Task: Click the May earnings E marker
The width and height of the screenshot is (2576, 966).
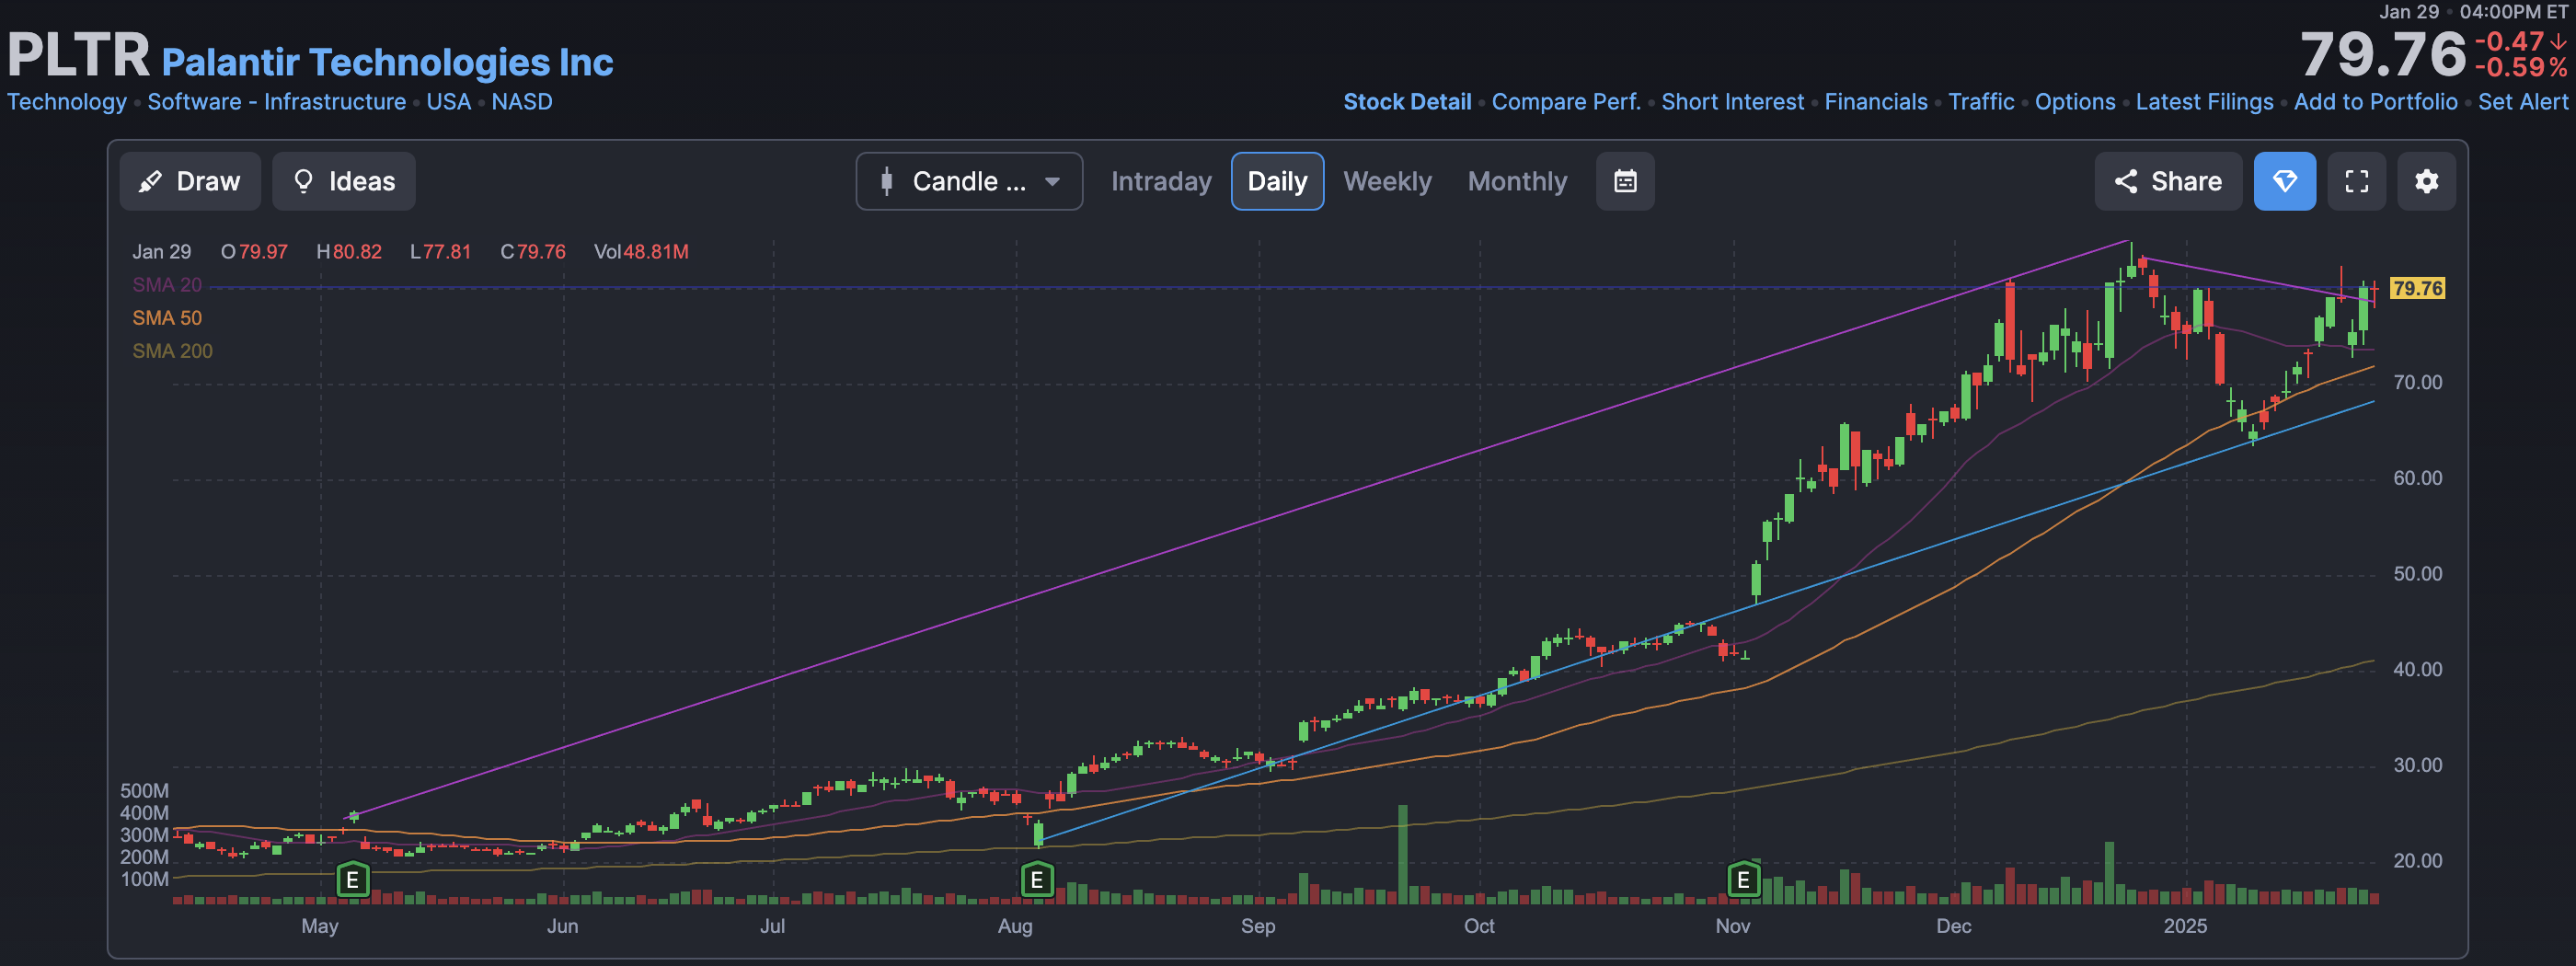Action: [352, 880]
